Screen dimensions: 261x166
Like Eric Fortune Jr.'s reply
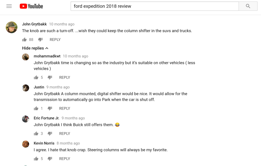point(36,134)
